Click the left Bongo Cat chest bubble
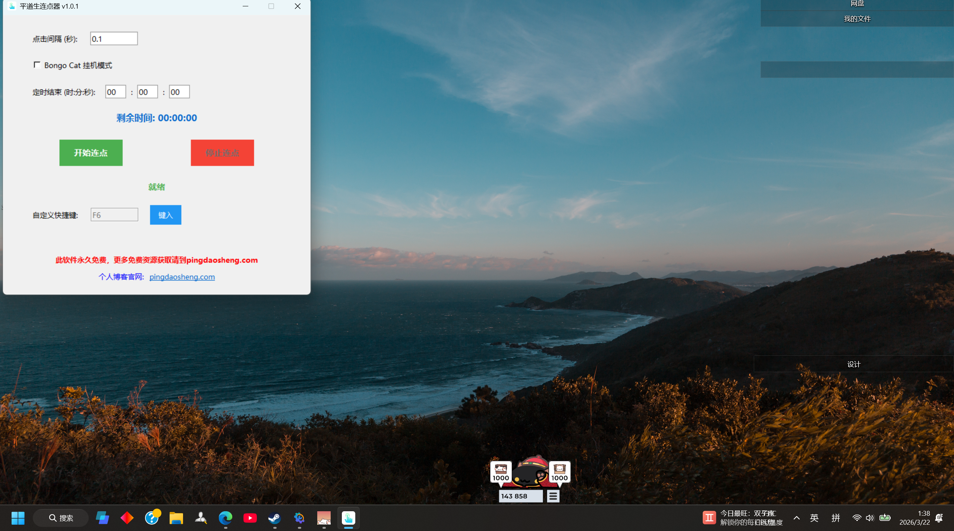Viewport: 954px width, 531px height. (500, 472)
